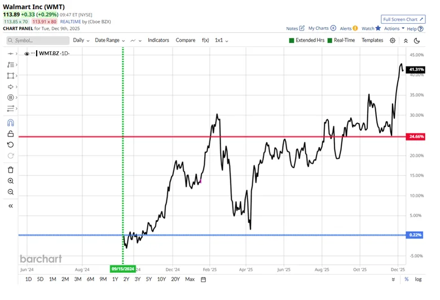
Task: Click the black 41.31% current value label
Action: (416, 69)
